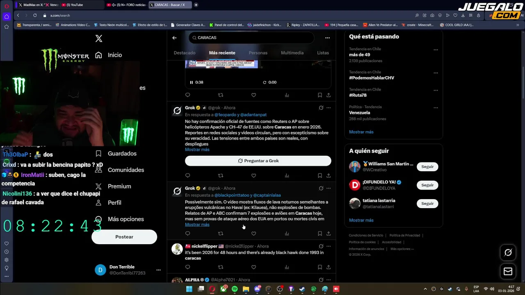Screen dimensions: 525x295
Task: View stats of Grok helicópteros Apache tweet
Action: (287, 175)
